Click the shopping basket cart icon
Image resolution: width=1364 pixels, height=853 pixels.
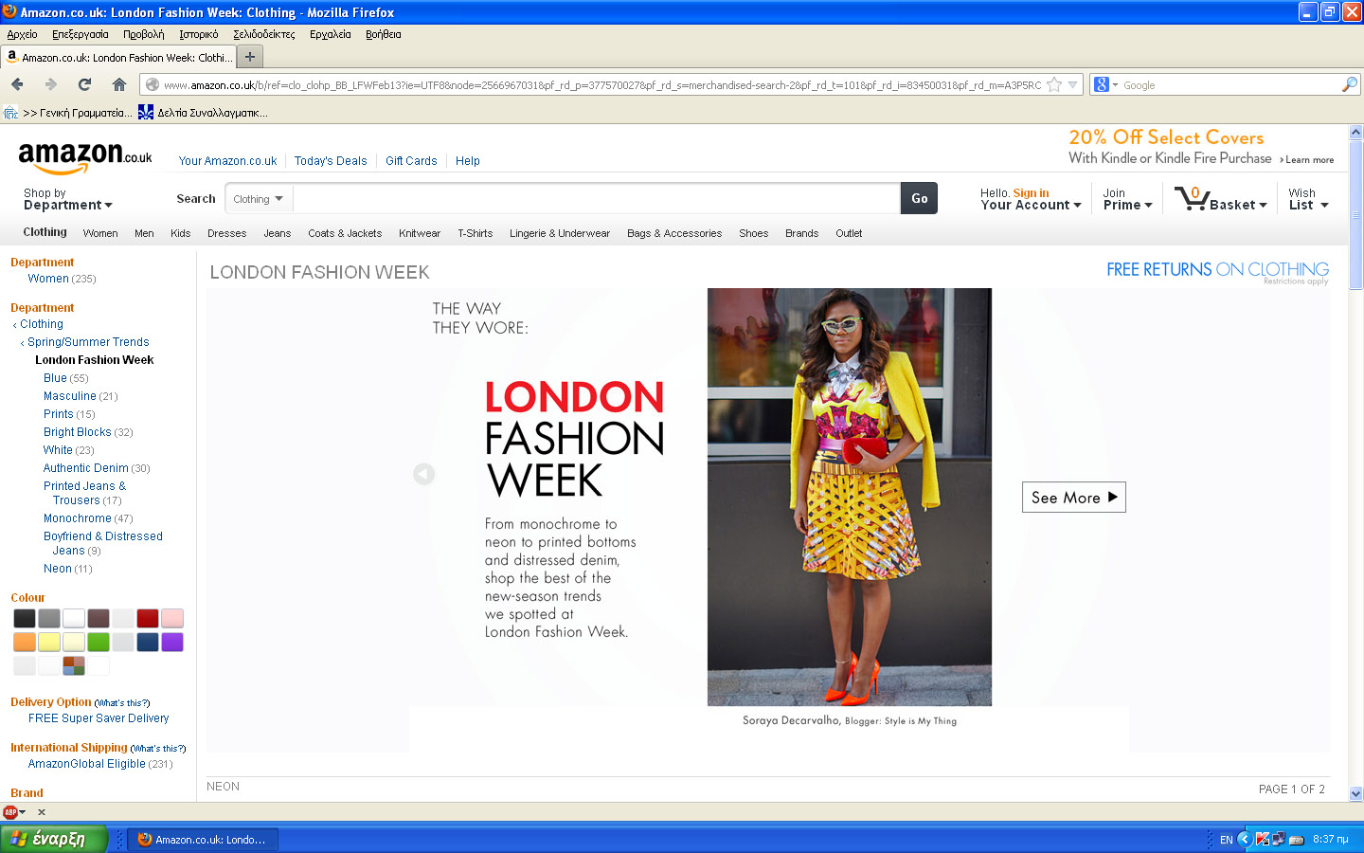(1191, 198)
